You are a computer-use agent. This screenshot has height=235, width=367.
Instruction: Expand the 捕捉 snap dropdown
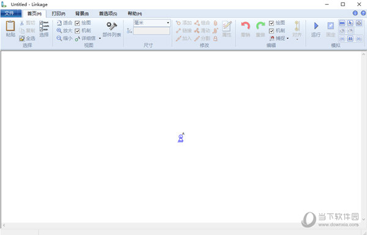[x=287, y=38]
